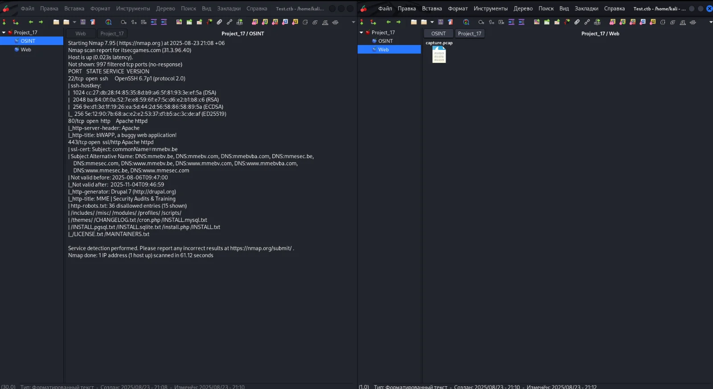Select OSINT node in right window tree
Screen dimensions: 713x389
(385, 41)
